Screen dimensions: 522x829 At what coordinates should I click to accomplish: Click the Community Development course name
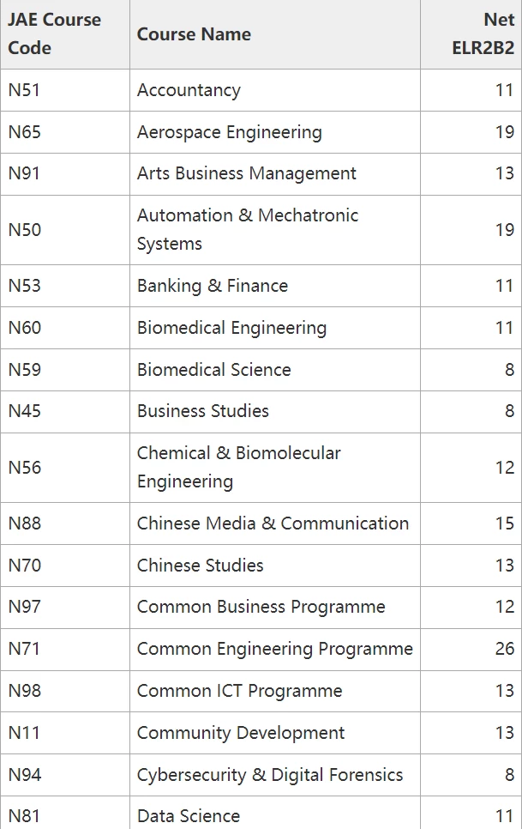[x=241, y=733]
